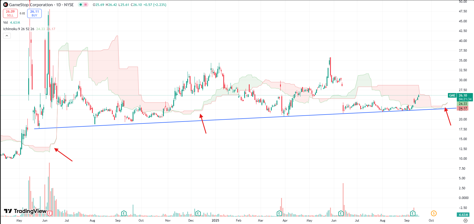Select the blue ascending trendline
The image size is (474, 224).
click(245, 118)
